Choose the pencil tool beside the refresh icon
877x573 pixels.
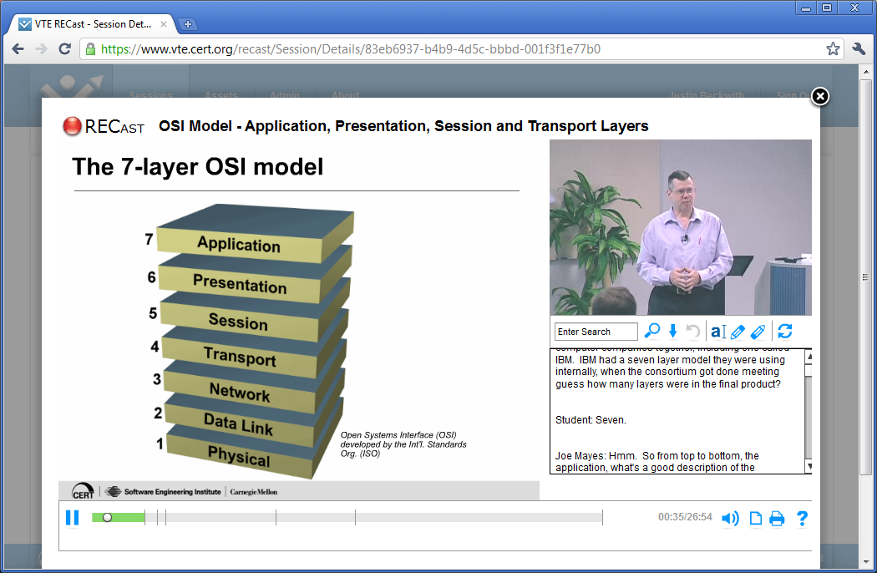coord(758,332)
